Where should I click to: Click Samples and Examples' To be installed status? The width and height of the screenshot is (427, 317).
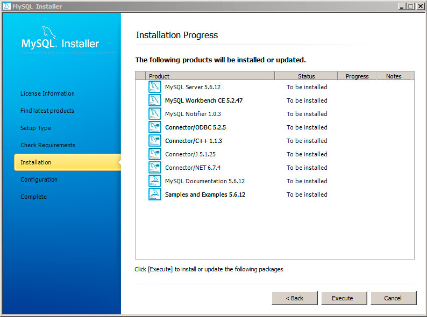point(307,194)
